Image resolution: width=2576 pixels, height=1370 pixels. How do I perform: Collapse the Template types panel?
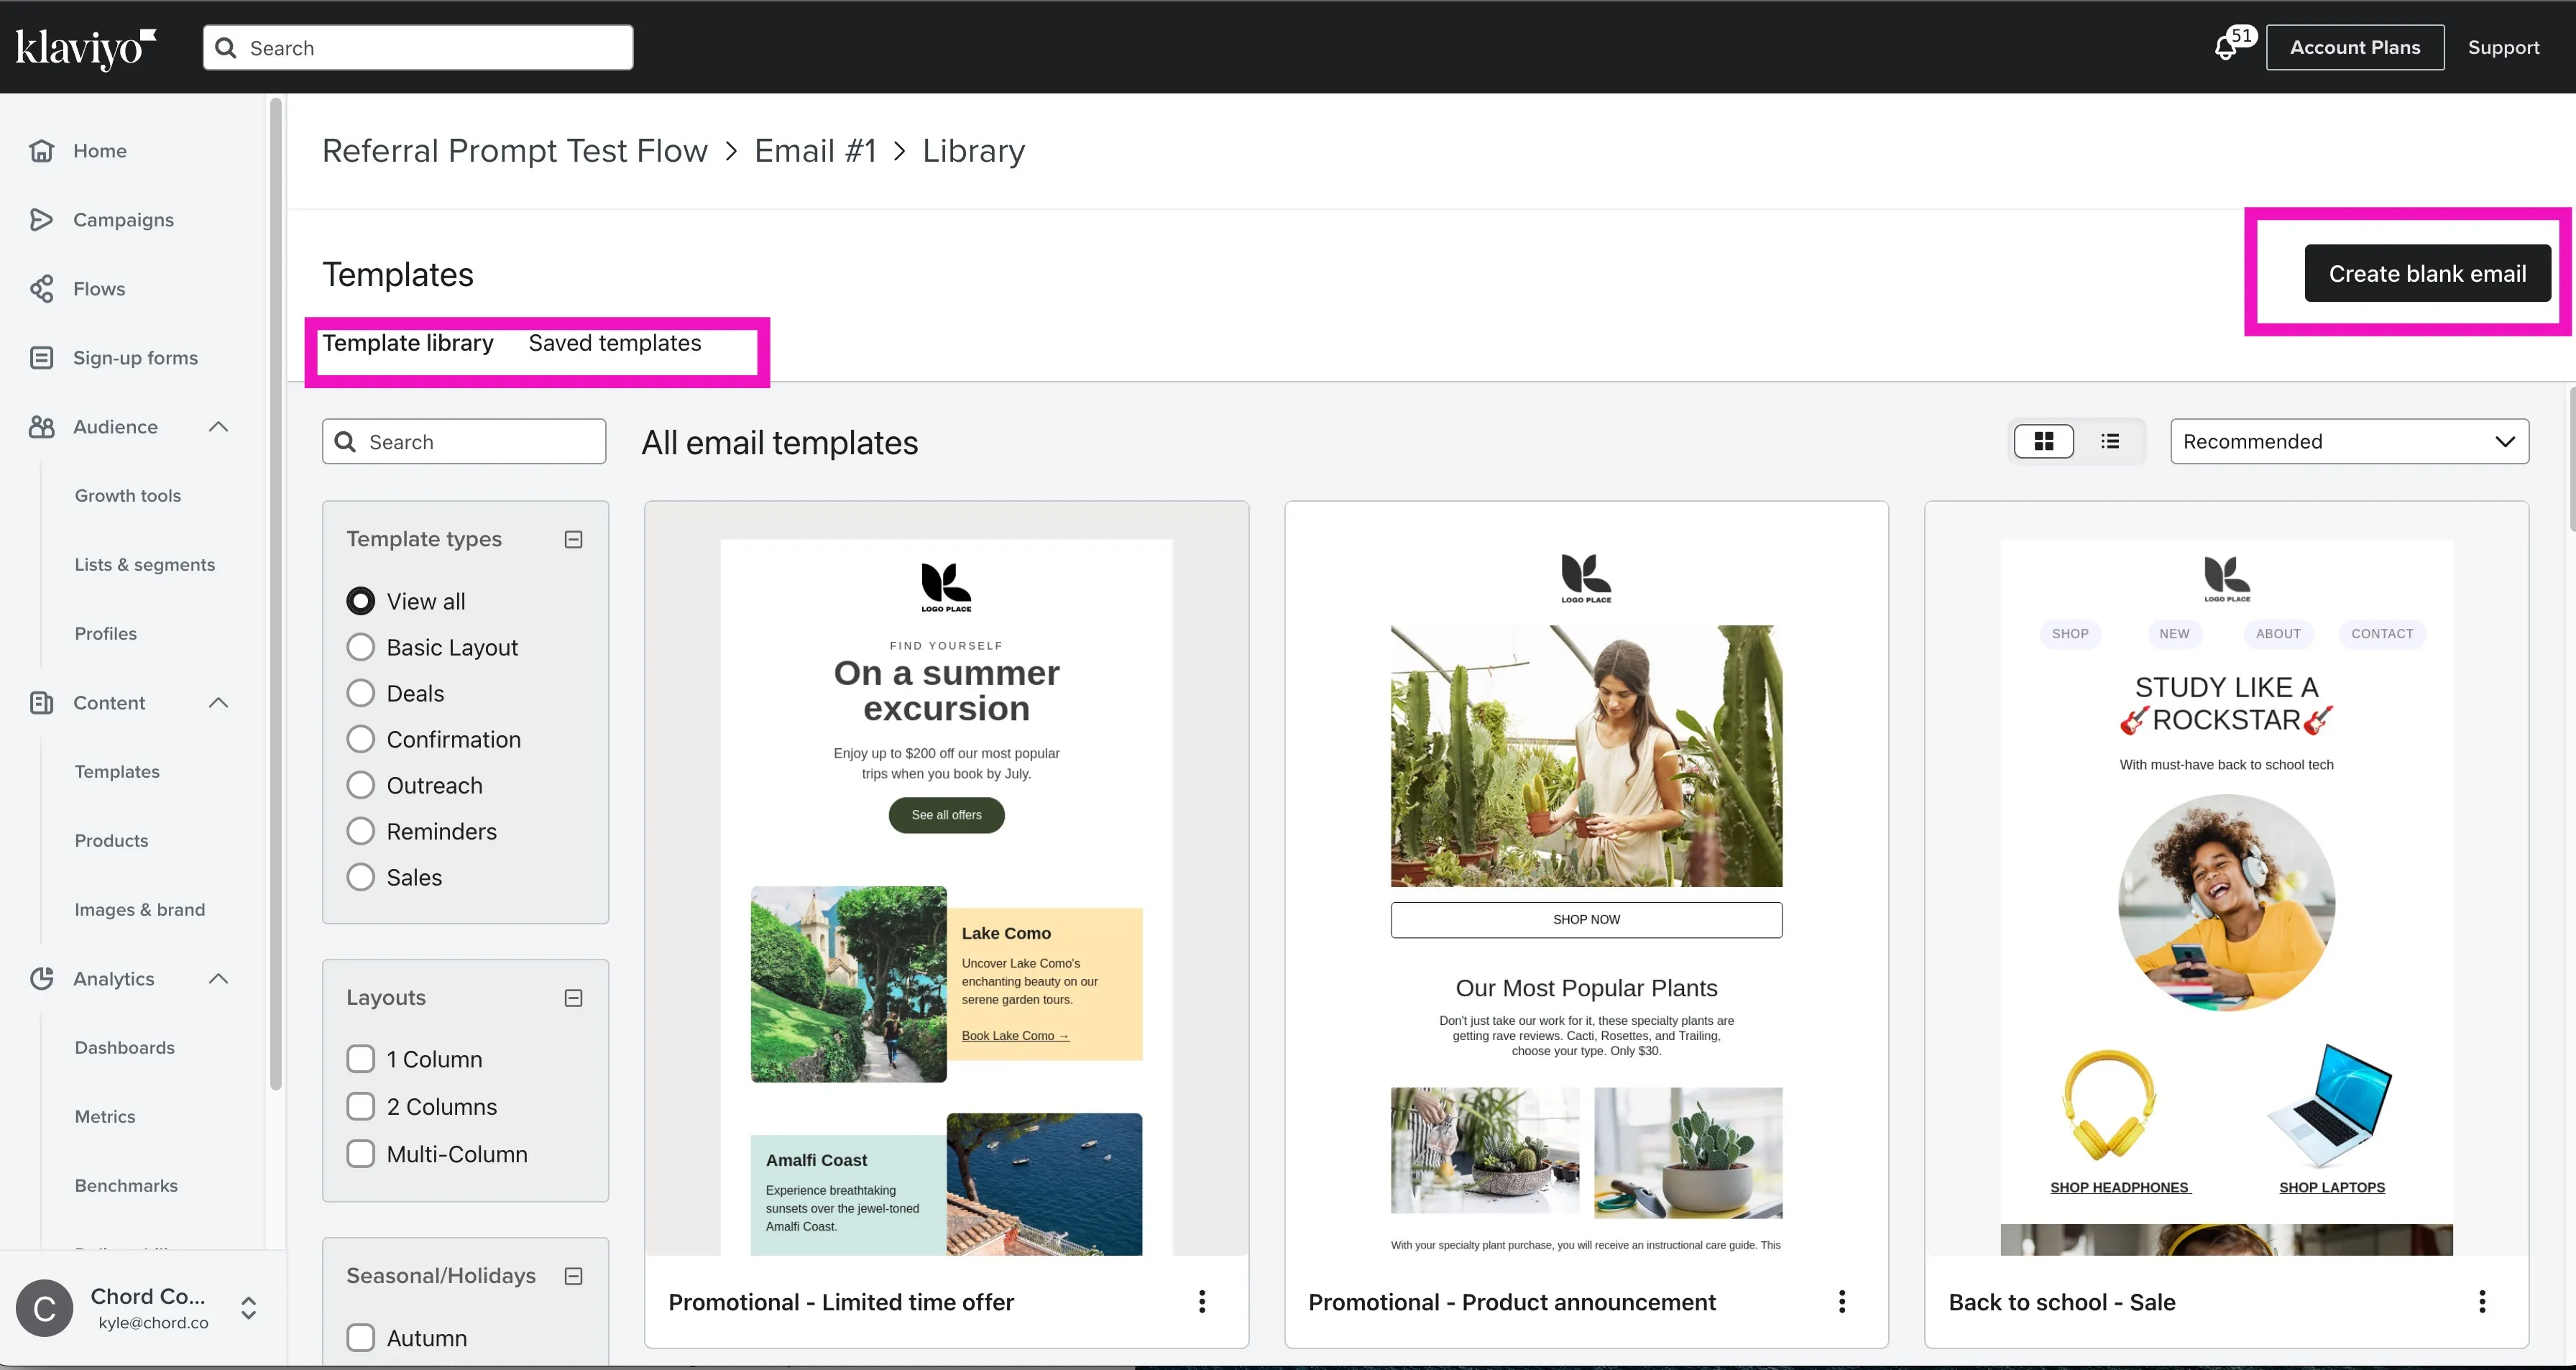[573, 539]
